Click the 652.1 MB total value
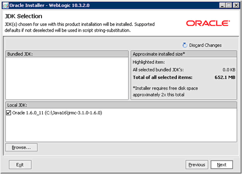Screen dimensions: 242x174 click(x=225, y=77)
